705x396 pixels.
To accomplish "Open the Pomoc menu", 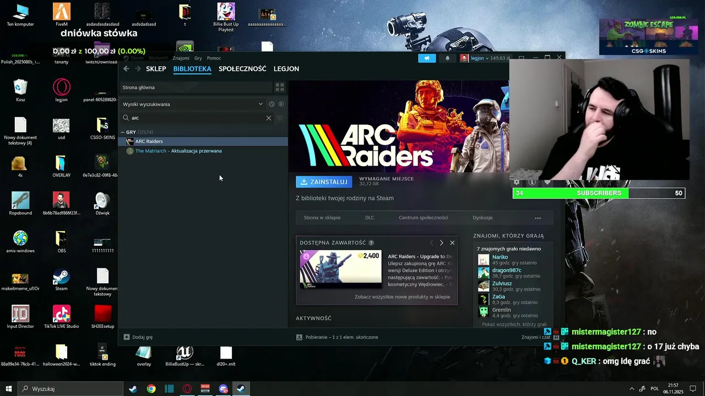I will tap(214, 58).
